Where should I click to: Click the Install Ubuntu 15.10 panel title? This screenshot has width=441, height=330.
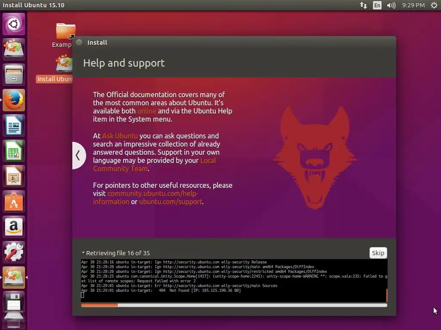[34, 5]
